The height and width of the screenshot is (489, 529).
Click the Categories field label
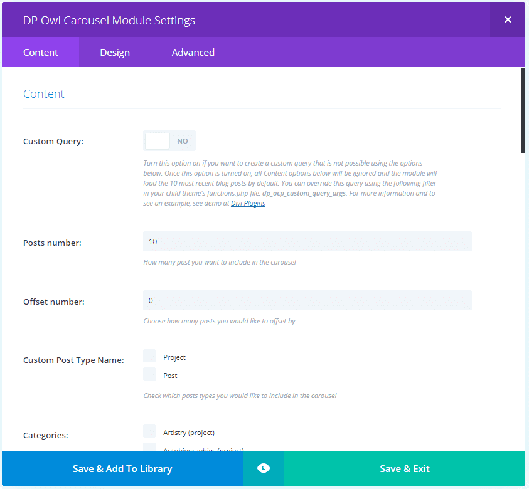[x=46, y=435]
